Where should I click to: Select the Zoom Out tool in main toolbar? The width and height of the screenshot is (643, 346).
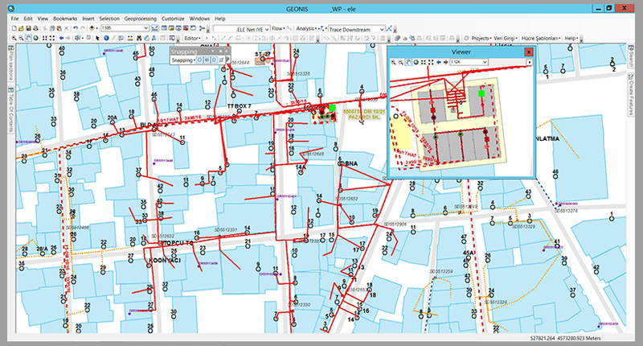click(x=21, y=38)
